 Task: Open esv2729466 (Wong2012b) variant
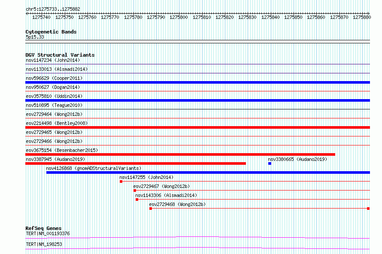click(54, 141)
